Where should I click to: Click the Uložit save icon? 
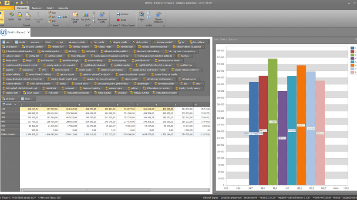tap(63, 17)
